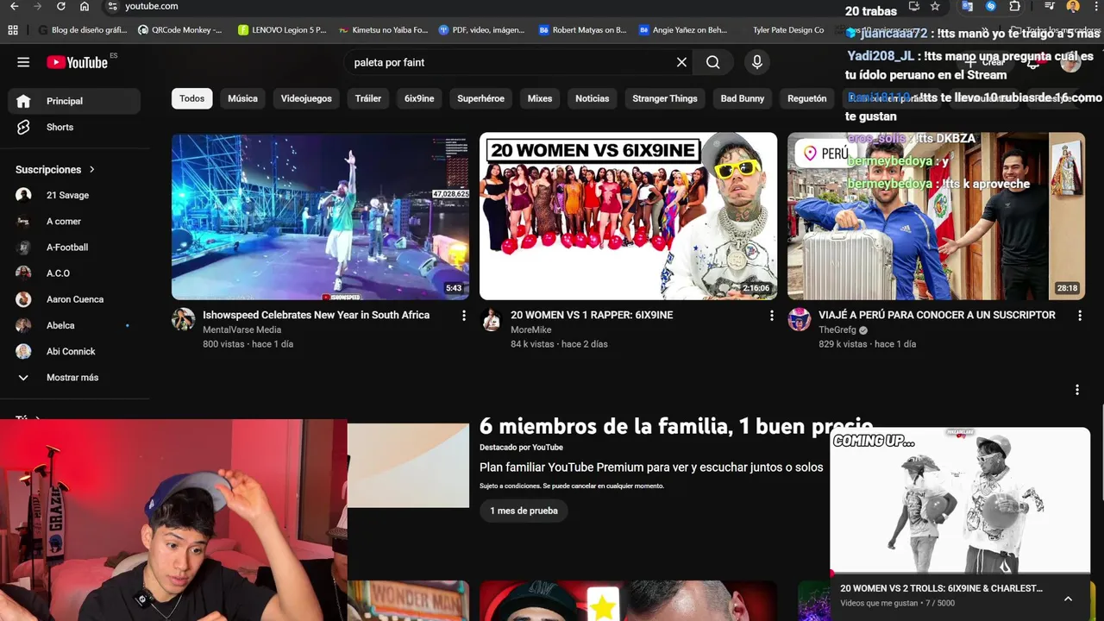Open the MentalVarse Media channel link
The width and height of the screenshot is (1104, 621).
click(241, 329)
